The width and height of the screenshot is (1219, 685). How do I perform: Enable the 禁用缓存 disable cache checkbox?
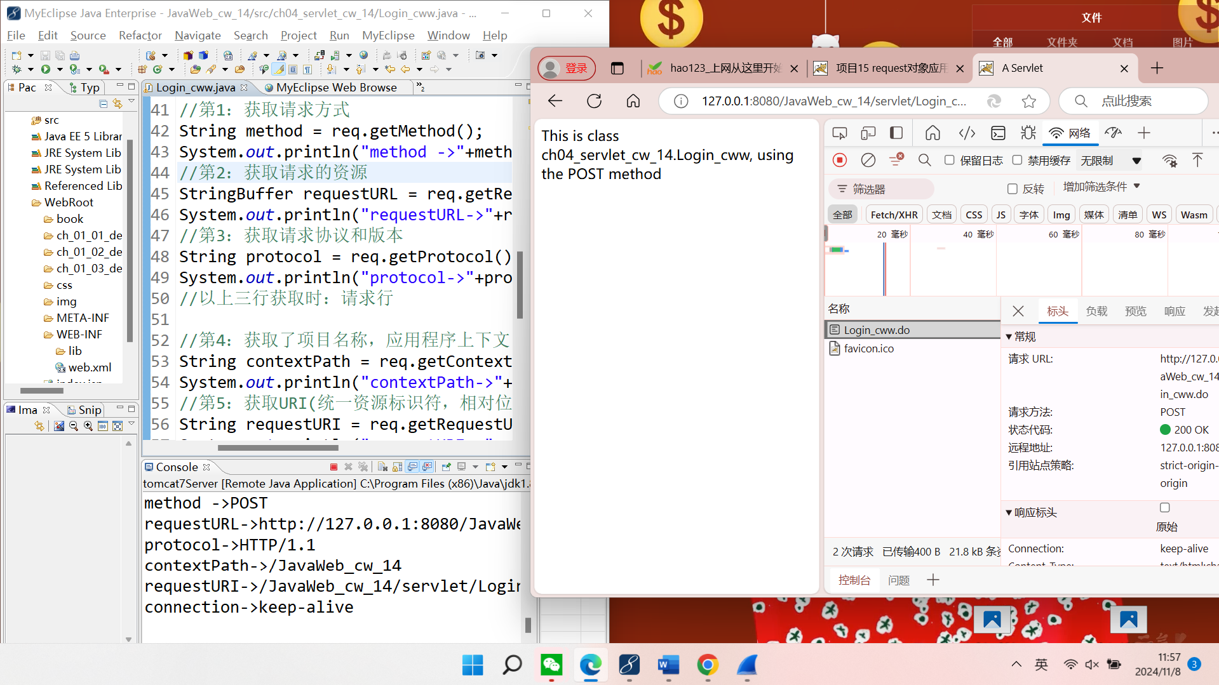coord(1017,160)
